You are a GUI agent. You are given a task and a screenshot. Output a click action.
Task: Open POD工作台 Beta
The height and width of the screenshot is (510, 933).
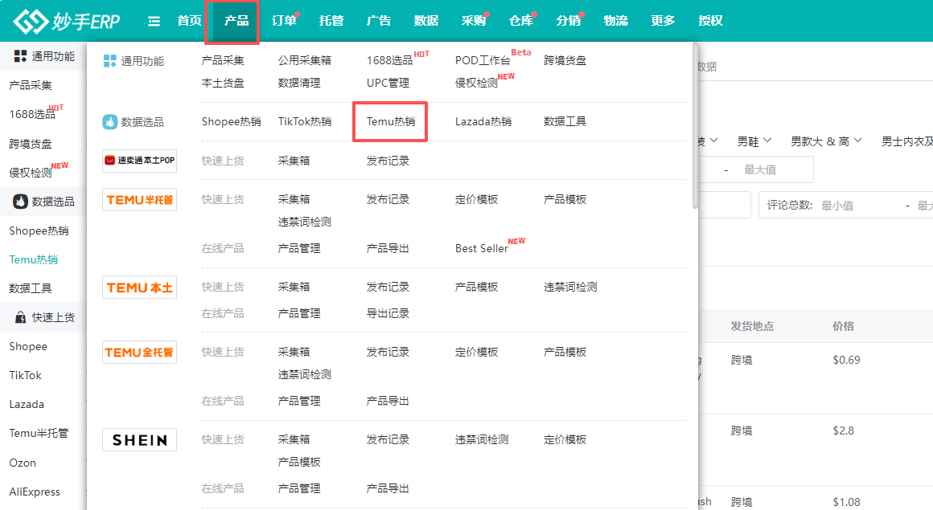pyautogui.click(x=483, y=60)
